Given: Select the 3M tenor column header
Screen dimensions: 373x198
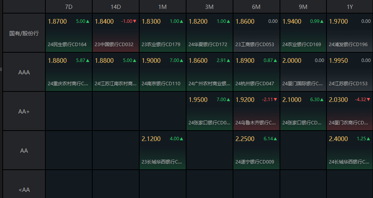Looking at the screenshot, I should [x=209, y=7].
